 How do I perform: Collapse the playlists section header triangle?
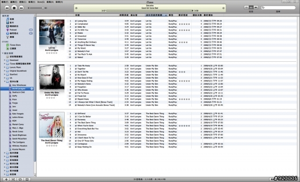pyautogui.click(x=3, y=53)
